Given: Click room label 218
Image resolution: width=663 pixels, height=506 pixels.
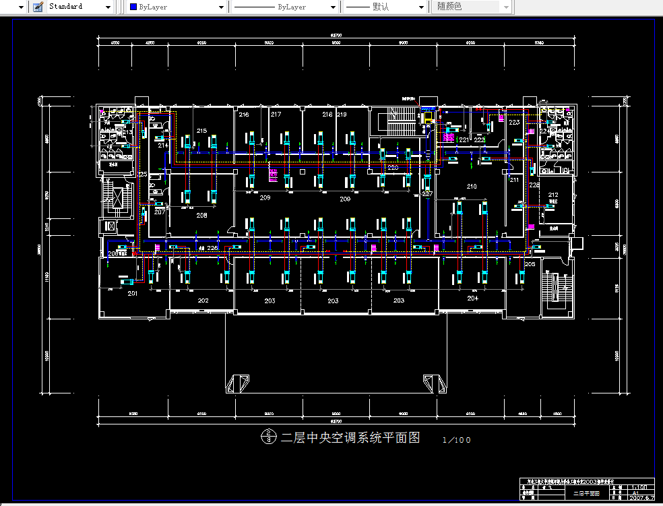Looking at the screenshot, I should tap(327, 114).
